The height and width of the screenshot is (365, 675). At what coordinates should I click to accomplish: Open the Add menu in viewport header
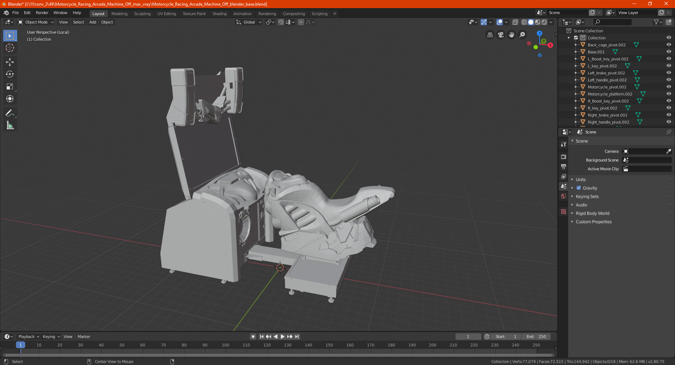(92, 22)
